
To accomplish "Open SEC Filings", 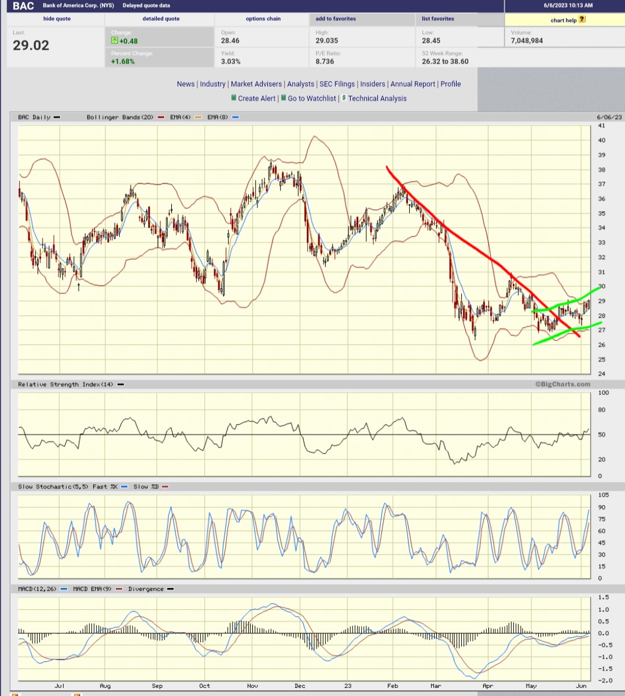I will tap(337, 84).
